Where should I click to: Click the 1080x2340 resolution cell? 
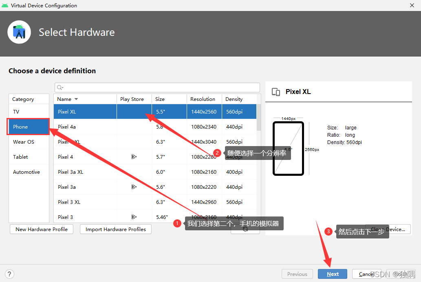click(x=204, y=127)
